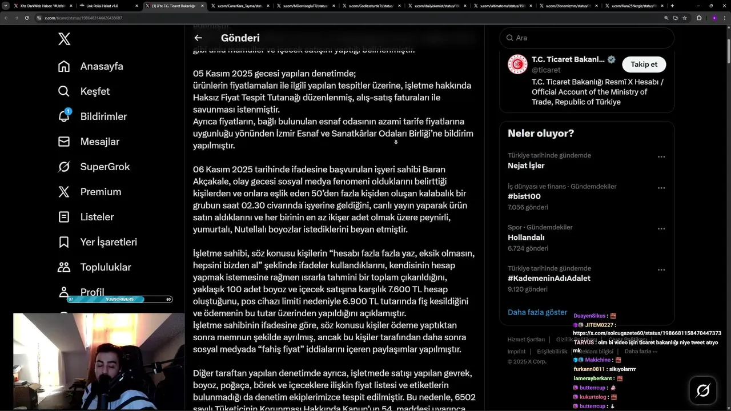Open Imprint footer link
The height and width of the screenshot is (411, 731).
(516, 352)
